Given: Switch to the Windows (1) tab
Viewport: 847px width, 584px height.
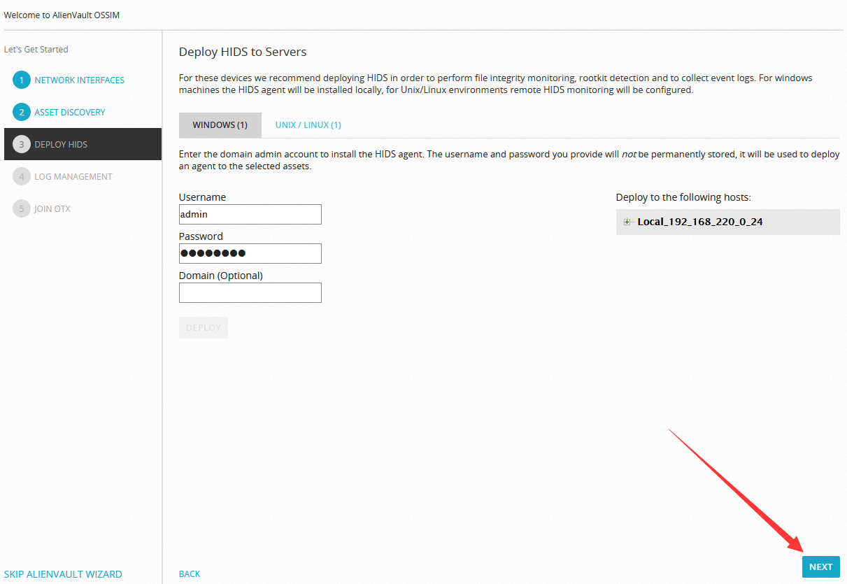Looking at the screenshot, I should click(x=220, y=125).
